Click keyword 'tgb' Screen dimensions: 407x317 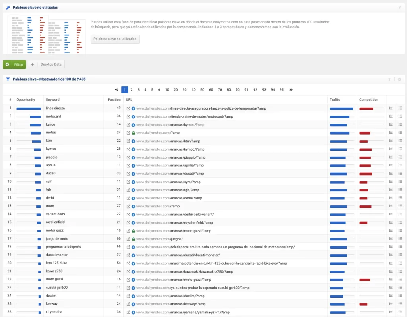tap(48, 189)
